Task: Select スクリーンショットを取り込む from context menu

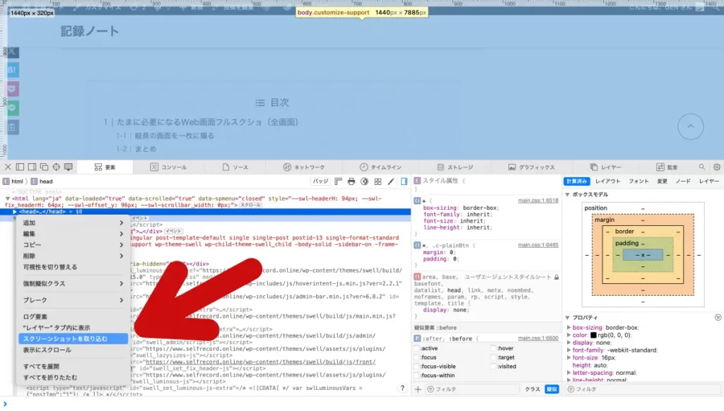Action: 65,339
